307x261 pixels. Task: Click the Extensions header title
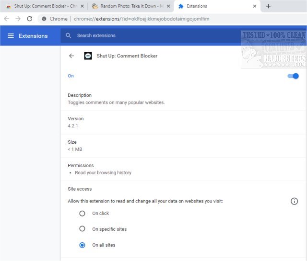click(33, 36)
